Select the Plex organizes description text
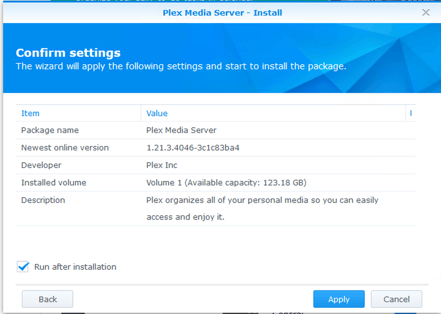The width and height of the screenshot is (441, 314). pos(262,208)
